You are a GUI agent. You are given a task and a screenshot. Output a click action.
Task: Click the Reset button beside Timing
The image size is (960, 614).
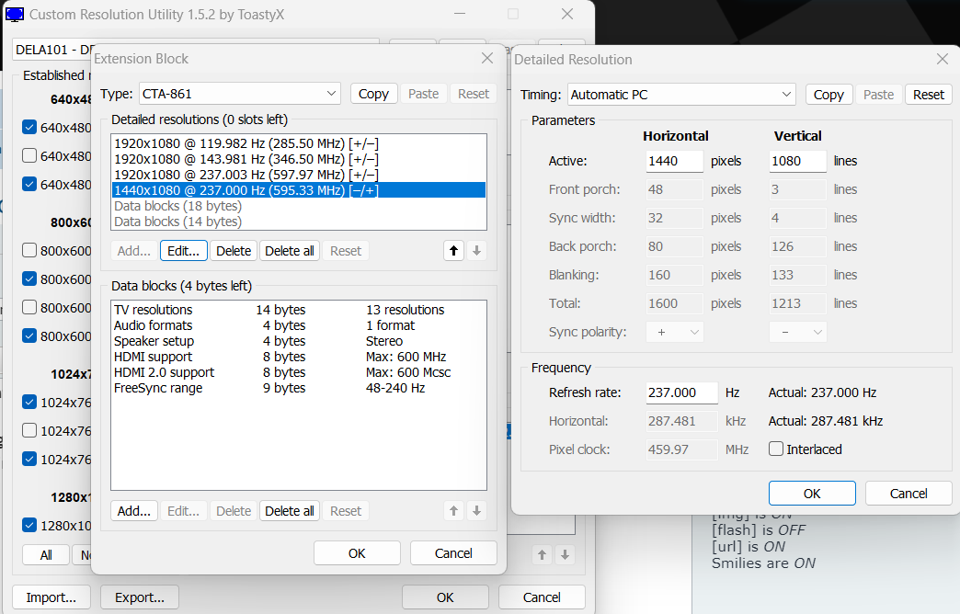pyautogui.click(x=928, y=95)
